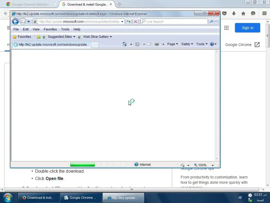270x203 pixels.
Task: Click the status bar Protected Mode lock icon
Action: (x=183, y=165)
